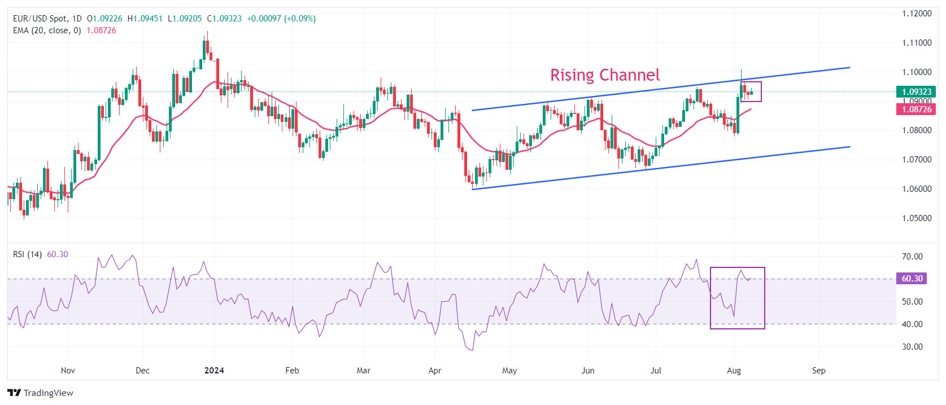Select the Rising Channel text annotation
Image resolution: width=946 pixels, height=405 pixels.
pyautogui.click(x=604, y=75)
